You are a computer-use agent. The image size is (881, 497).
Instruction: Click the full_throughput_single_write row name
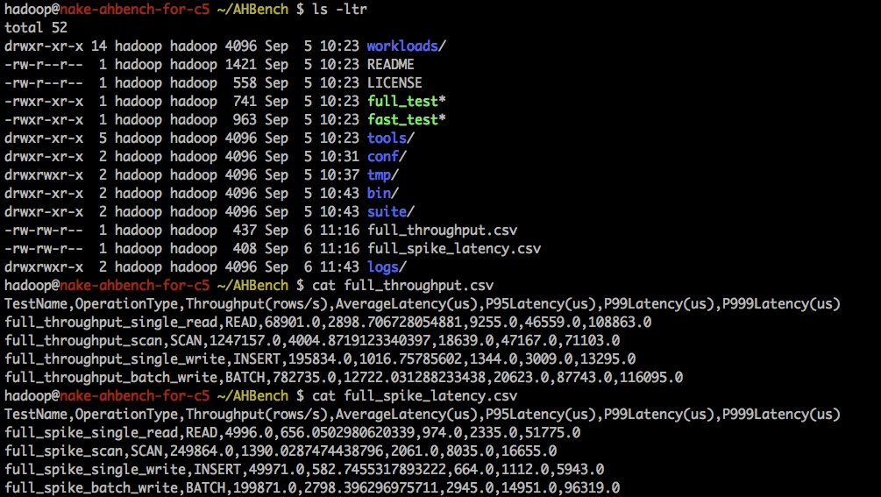coord(115,359)
